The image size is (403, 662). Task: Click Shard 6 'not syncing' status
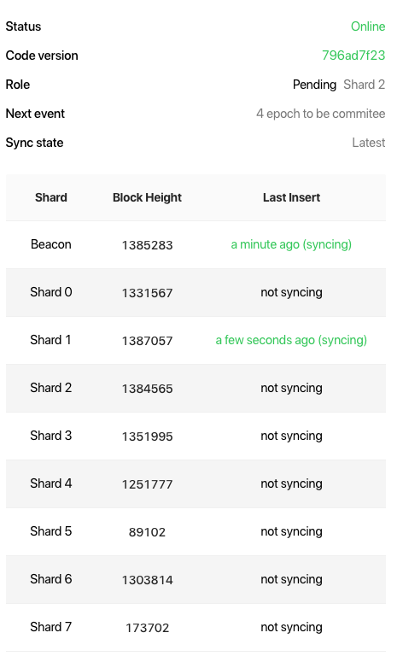292,580
